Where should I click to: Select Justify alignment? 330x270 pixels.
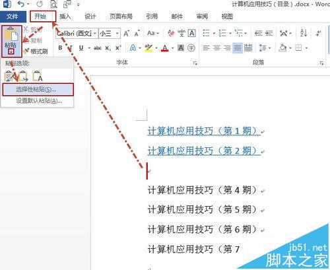pos(238,48)
